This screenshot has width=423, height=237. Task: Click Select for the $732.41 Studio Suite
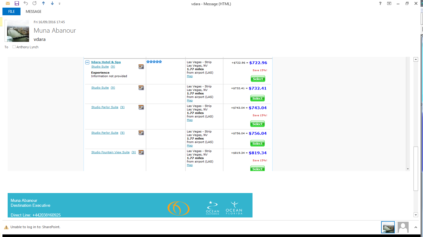point(257,98)
